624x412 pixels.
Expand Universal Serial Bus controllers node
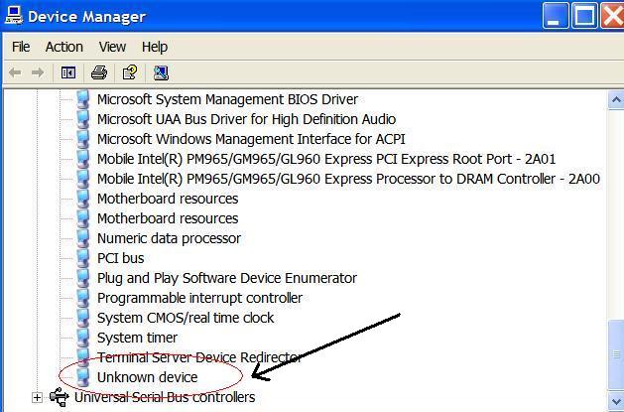(x=37, y=397)
